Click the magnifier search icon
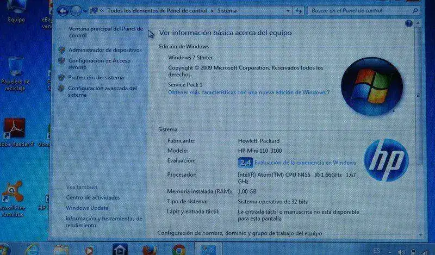This screenshot has height=255, width=435. (415, 11)
